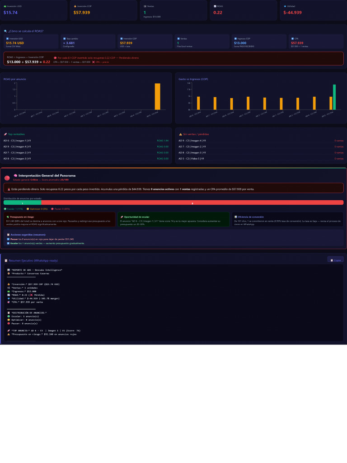Screen dimensions: 347x463
Task: Click the Copiar button in Resumen Ejecutivo
Action: coord(336,260)
